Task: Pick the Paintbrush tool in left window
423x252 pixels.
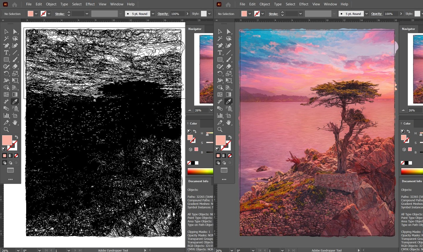Action: tap(15, 60)
